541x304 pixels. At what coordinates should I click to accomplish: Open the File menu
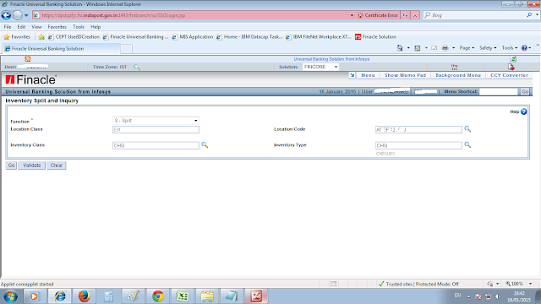point(8,27)
